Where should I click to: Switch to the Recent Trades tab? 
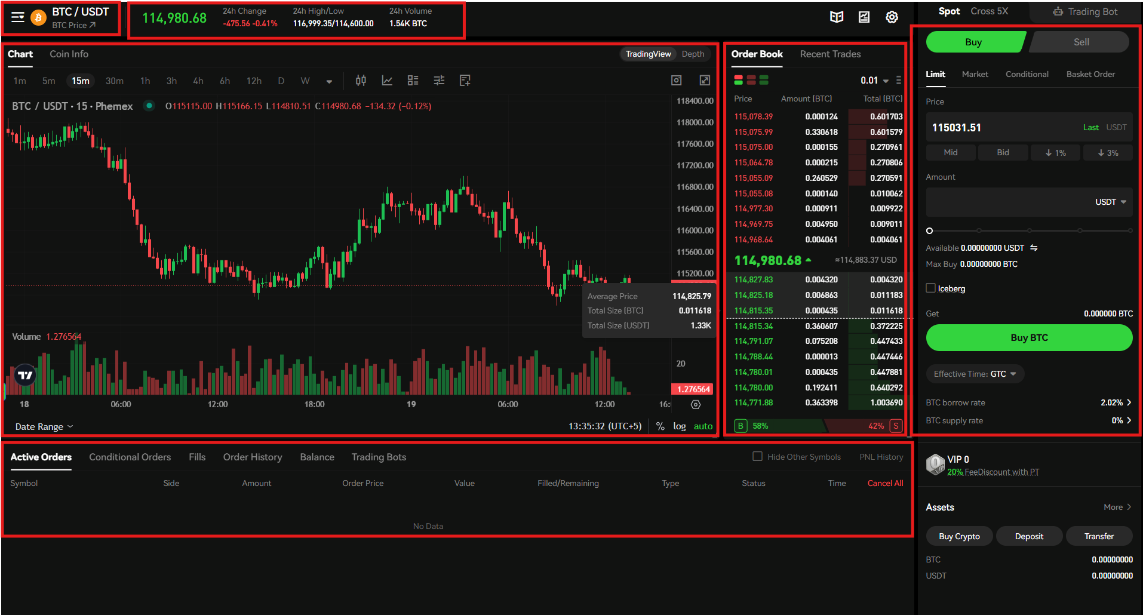click(x=830, y=54)
